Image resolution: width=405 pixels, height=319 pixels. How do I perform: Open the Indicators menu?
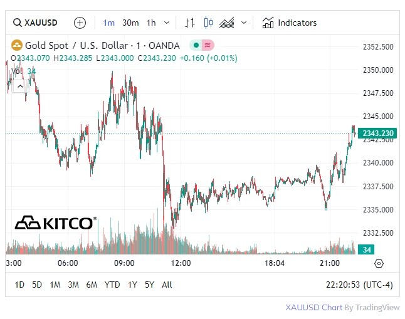point(290,23)
